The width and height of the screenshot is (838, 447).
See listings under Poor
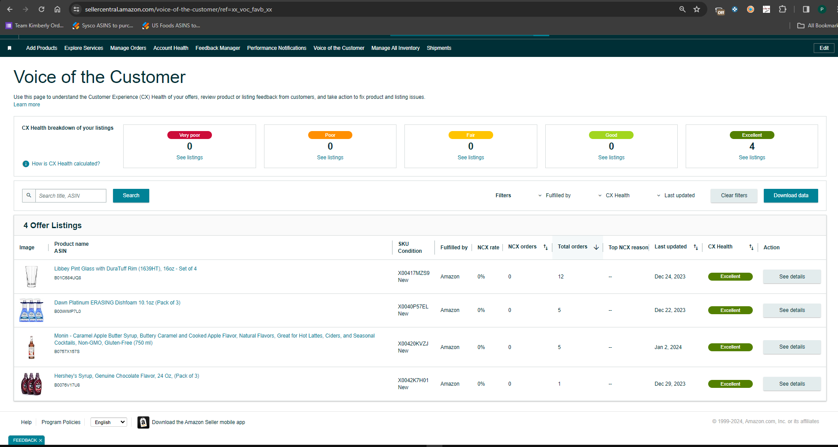[x=330, y=158]
